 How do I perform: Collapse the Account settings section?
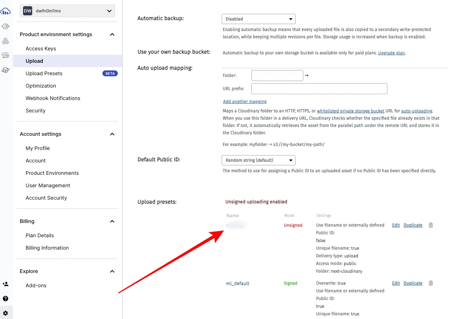112,134
